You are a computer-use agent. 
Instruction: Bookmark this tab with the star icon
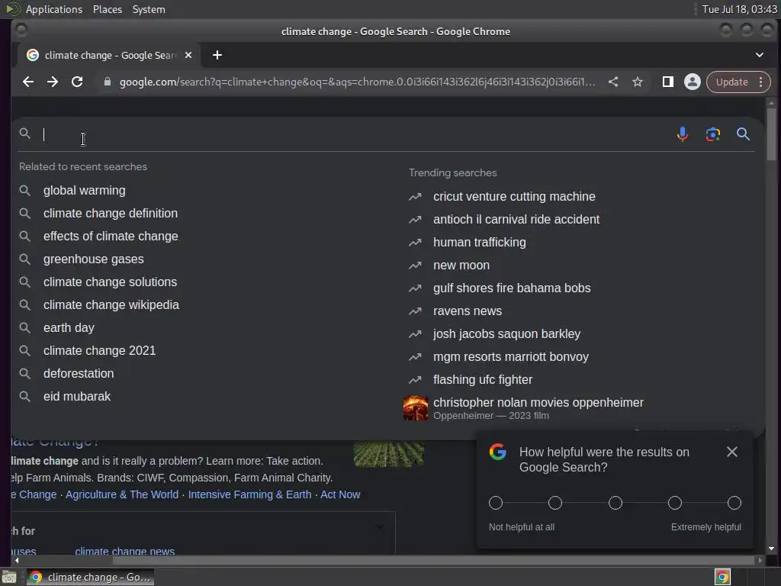point(638,82)
